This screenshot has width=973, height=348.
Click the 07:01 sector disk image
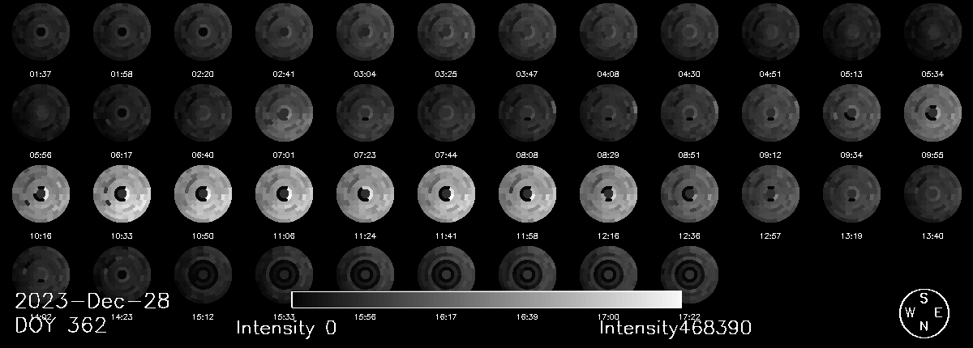(x=284, y=113)
